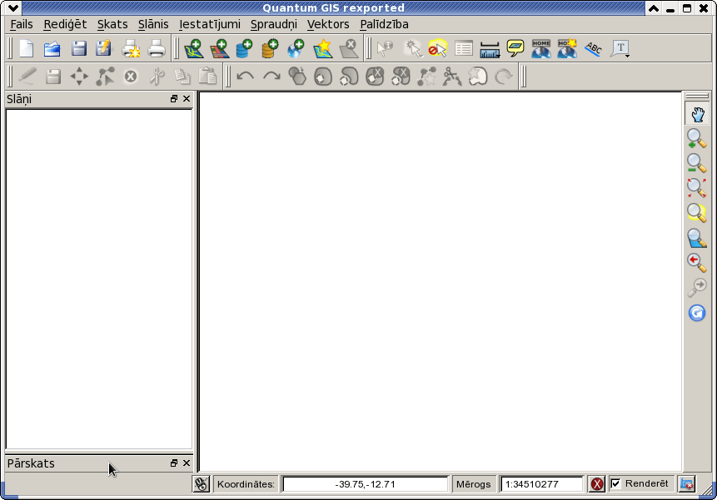Viewport: 717px width, 500px height.
Task: Close the Pārskats panel
Action: tap(187, 463)
